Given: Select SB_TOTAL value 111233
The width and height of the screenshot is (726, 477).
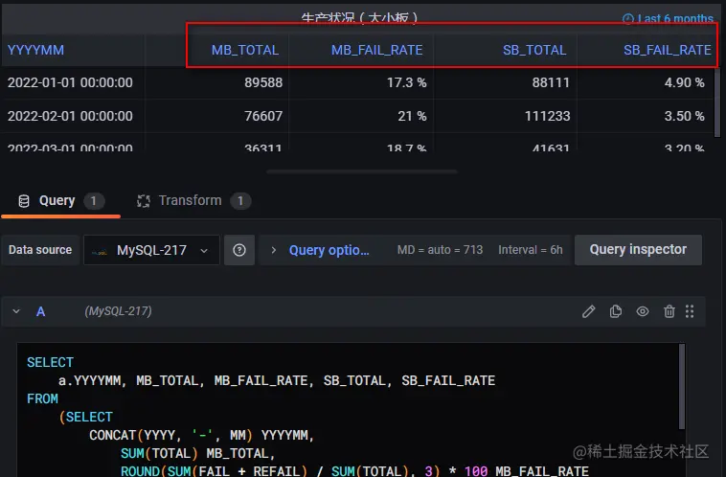Looking at the screenshot, I should 547,116.
